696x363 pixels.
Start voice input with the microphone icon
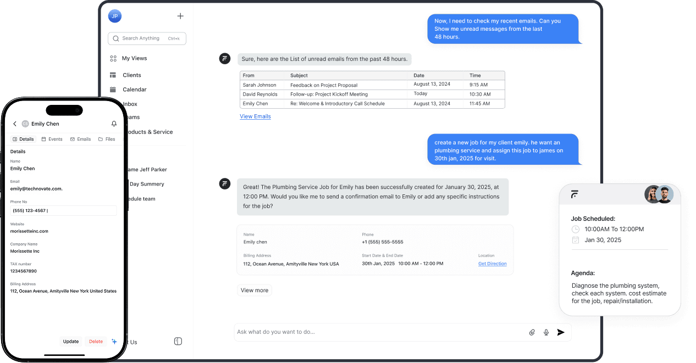pos(546,332)
